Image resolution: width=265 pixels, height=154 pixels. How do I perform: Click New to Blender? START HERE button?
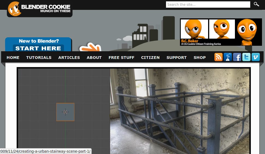click(38, 44)
